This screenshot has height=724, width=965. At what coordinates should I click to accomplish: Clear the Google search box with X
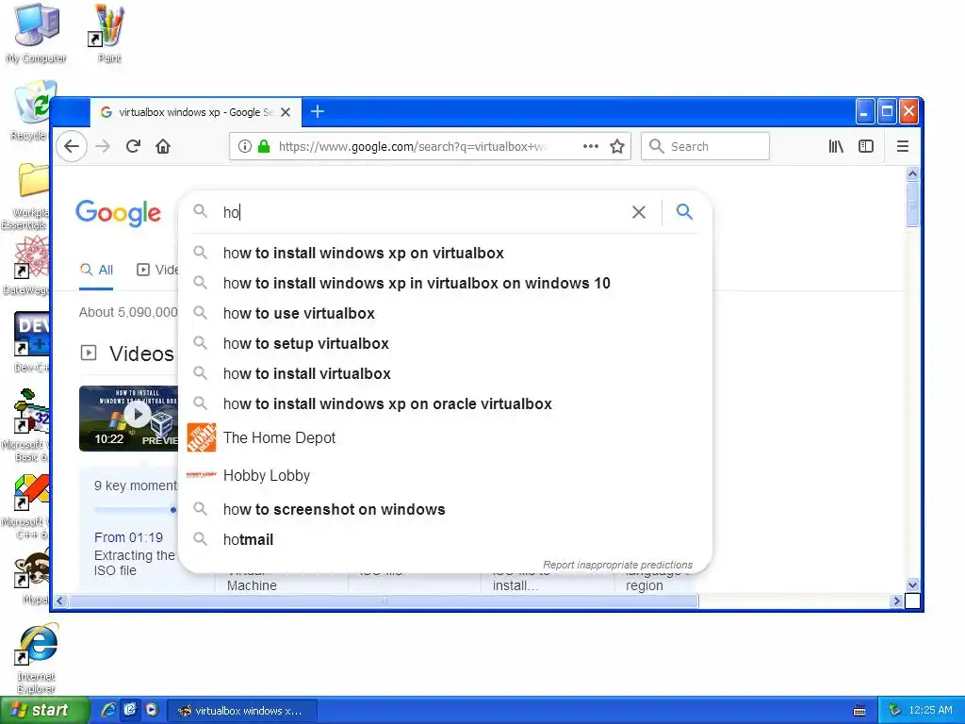639,212
